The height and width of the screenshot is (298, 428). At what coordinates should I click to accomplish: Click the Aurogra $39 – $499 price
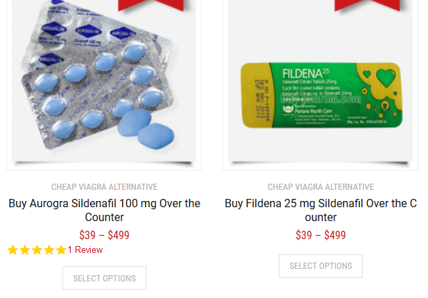tap(104, 235)
